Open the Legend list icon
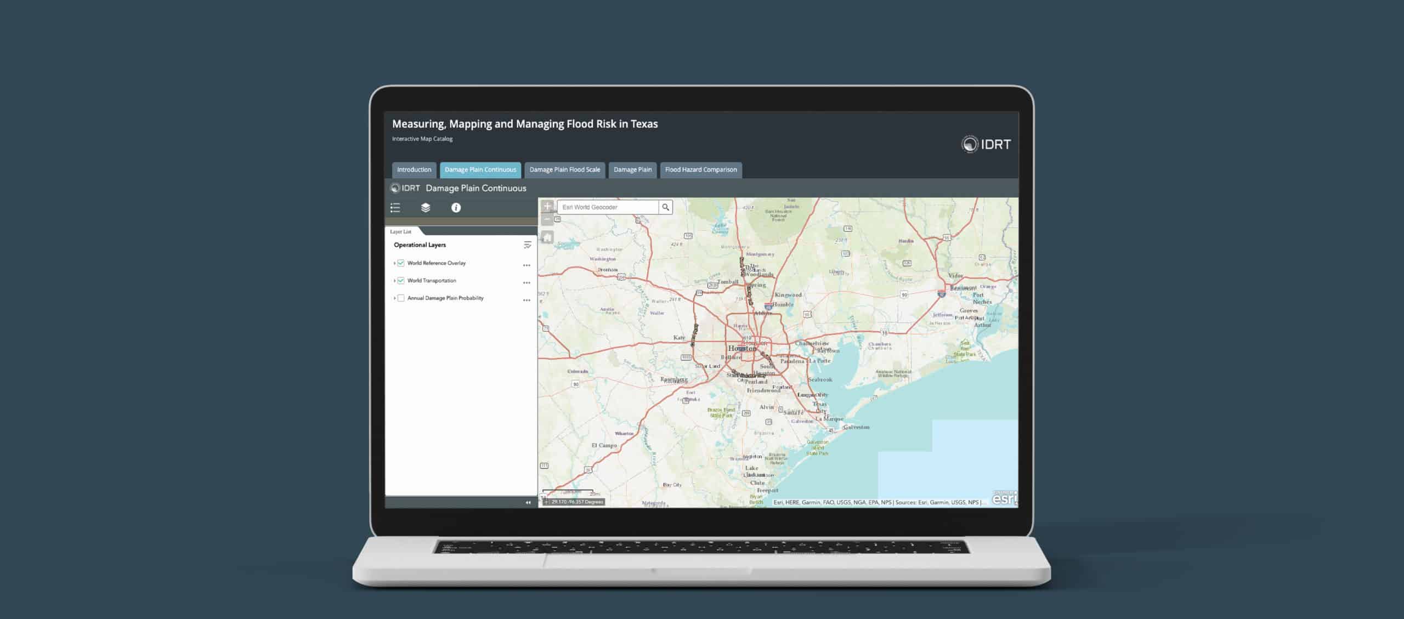 click(x=395, y=208)
